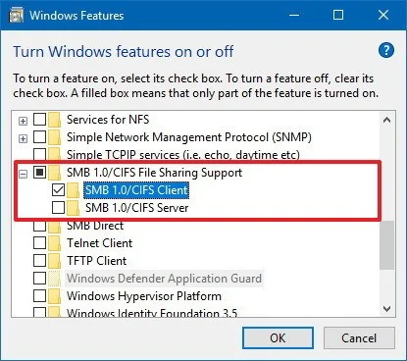Screen dimensions: 407x361
Task: Click the greyed icon for Windows Defender Application Guard
Action: coord(55,279)
